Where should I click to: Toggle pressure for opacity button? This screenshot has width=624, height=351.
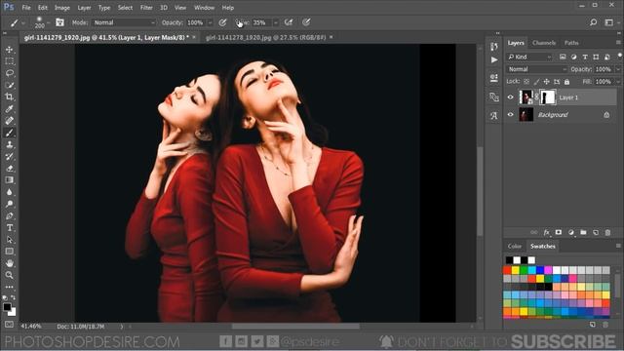click(222, 22)
